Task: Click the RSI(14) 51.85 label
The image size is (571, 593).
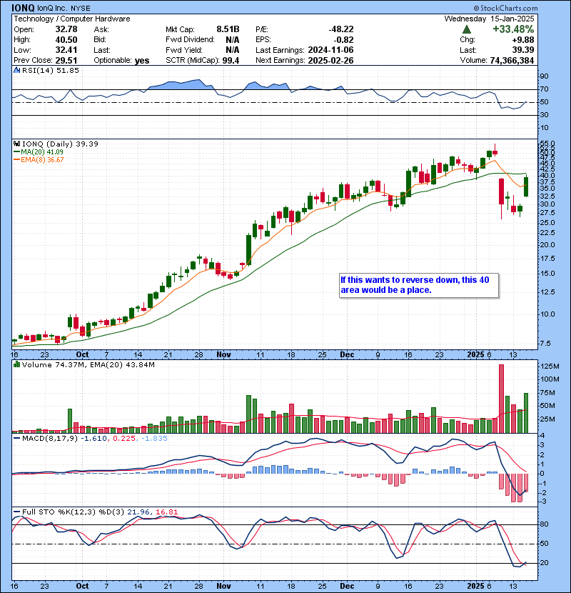Action: [x=51, y=70]
